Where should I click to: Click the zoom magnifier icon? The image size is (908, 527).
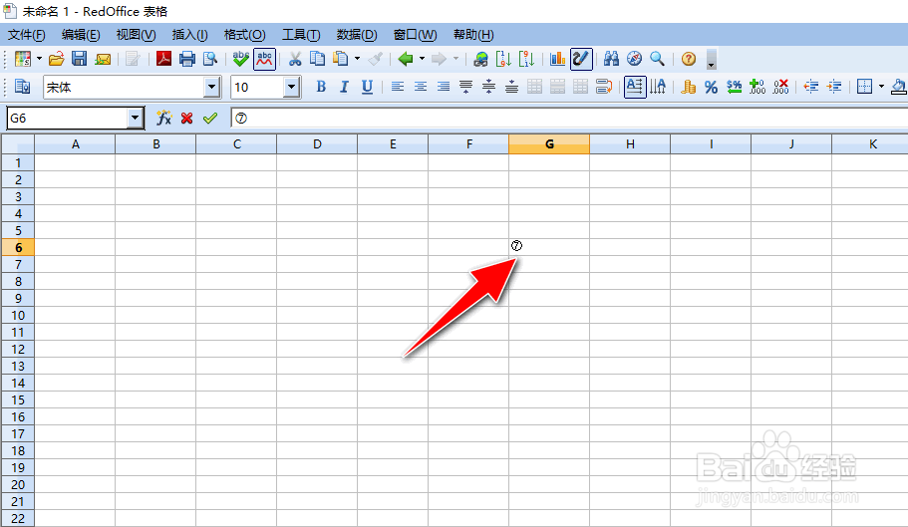657,59
